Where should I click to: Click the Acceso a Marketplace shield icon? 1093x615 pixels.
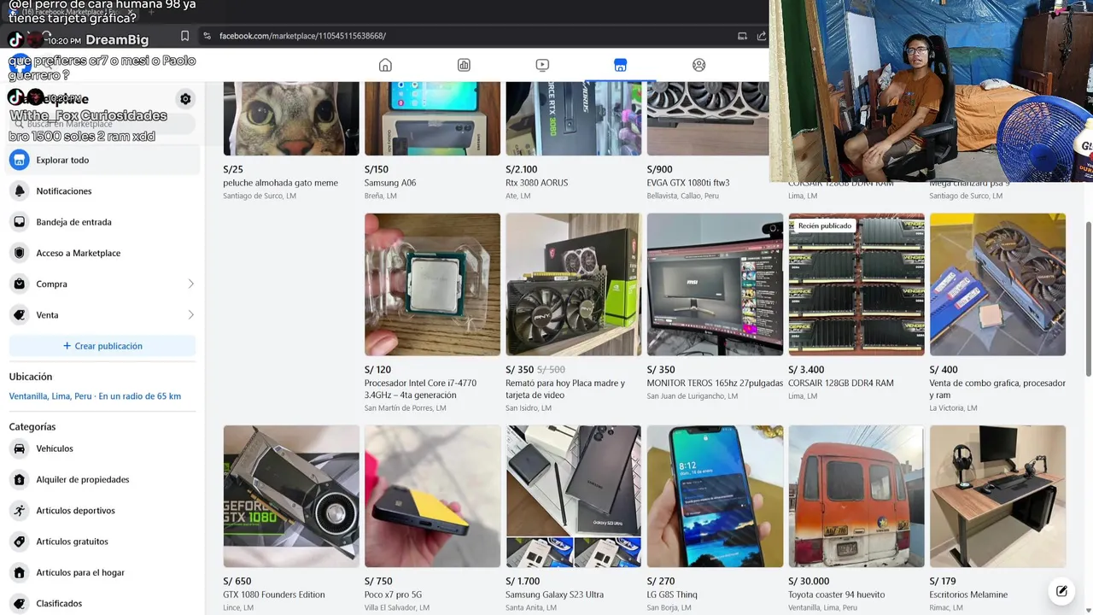tap(19, 253)
